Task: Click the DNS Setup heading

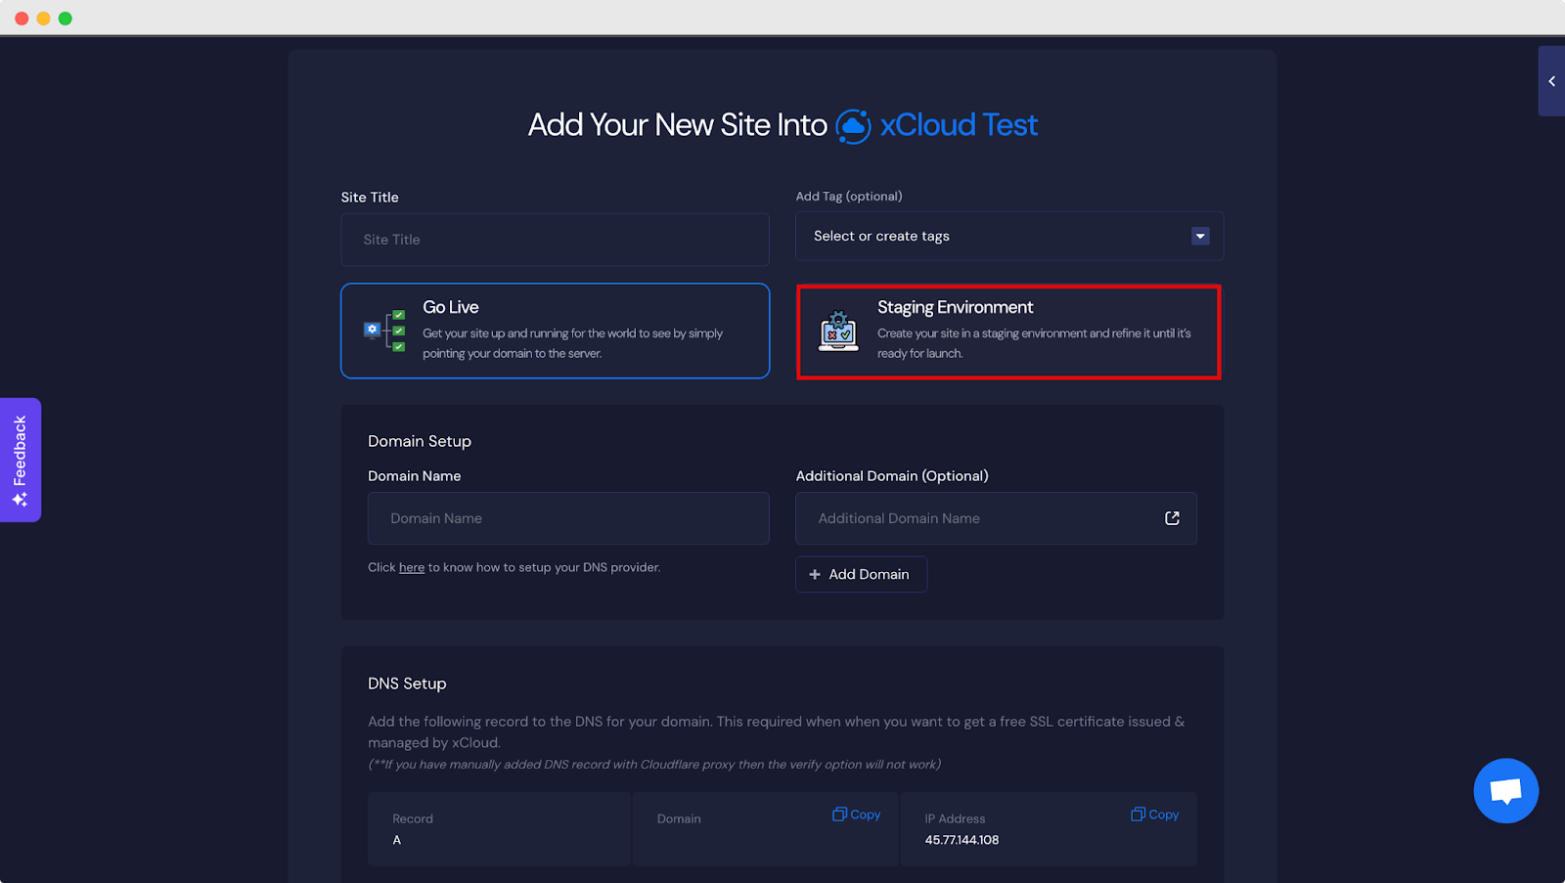Action: point(407,684)
